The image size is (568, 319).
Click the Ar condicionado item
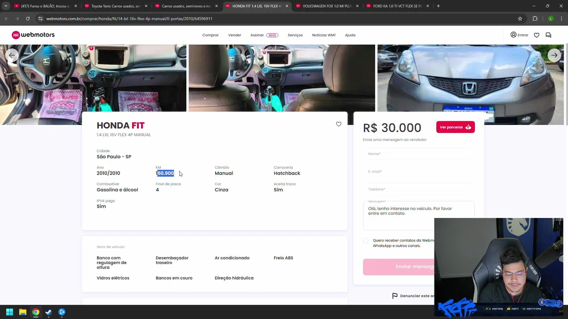[x=232, y=258]
